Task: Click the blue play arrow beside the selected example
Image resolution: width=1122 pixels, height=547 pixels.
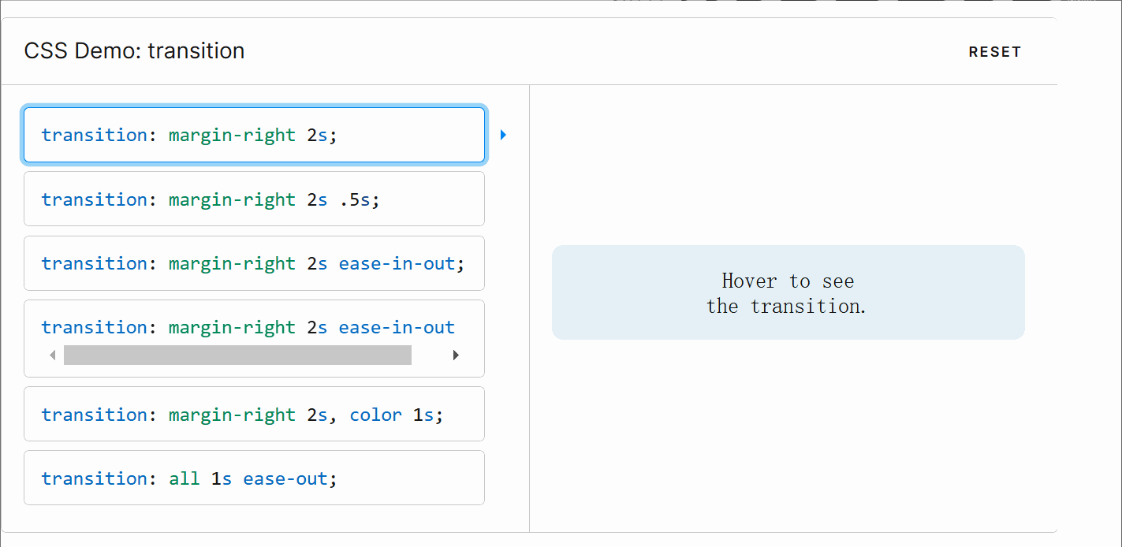Action: coord(503,135)
